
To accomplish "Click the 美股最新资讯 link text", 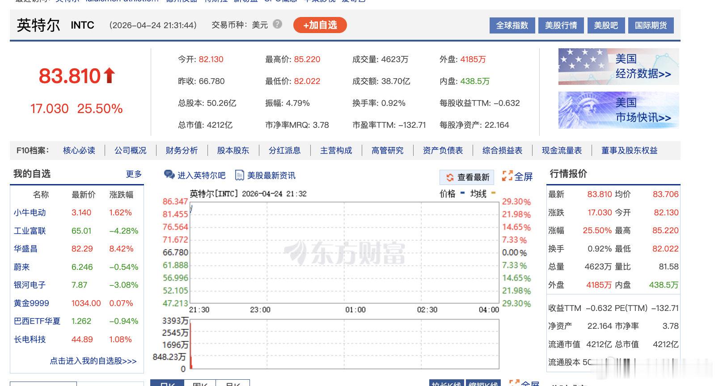I will coord(271,176).
